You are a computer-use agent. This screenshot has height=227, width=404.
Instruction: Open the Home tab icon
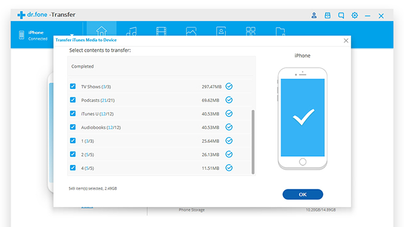click(x=101, y=31)
